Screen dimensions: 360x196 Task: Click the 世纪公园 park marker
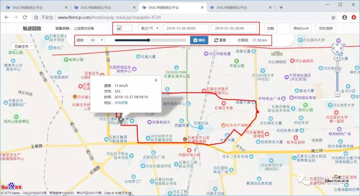(x=305, y=105)
